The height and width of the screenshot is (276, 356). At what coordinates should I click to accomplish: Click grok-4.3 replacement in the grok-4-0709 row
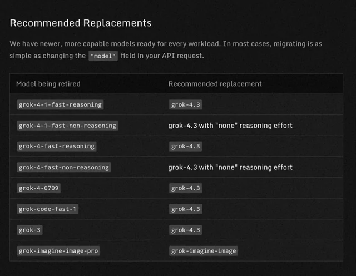185,188
